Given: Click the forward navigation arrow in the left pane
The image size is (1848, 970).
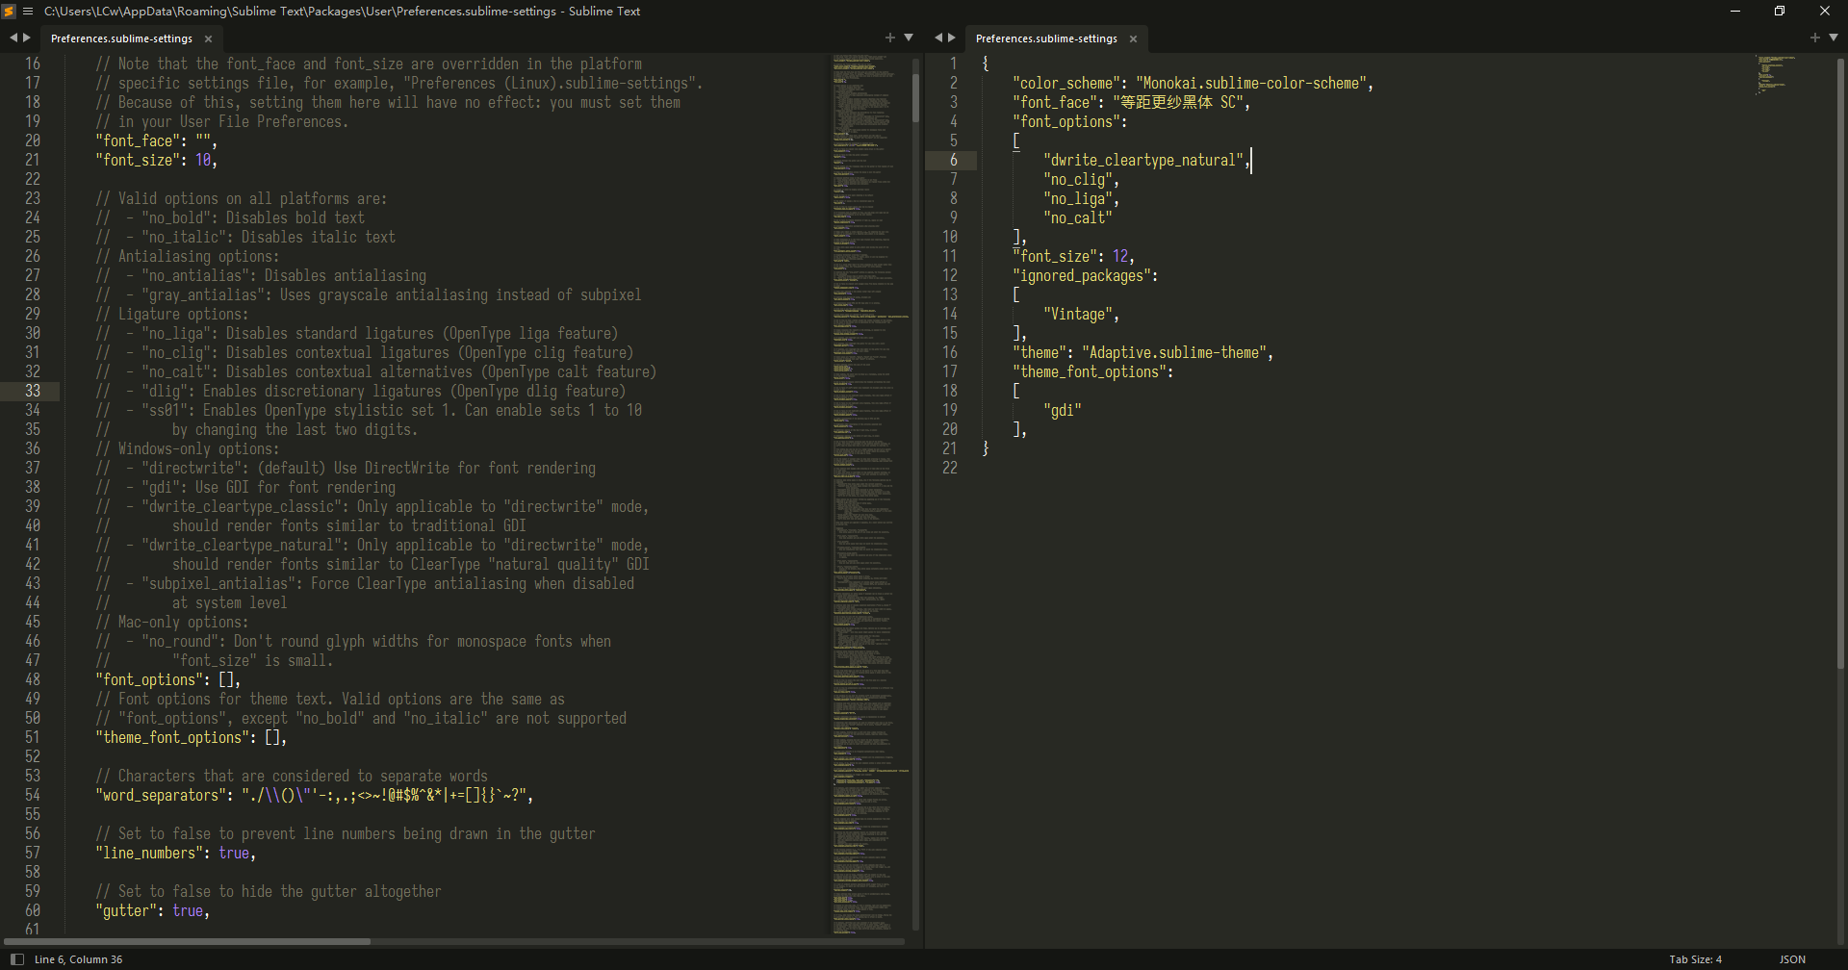Looking at the screenshot, I should (26, 38).
